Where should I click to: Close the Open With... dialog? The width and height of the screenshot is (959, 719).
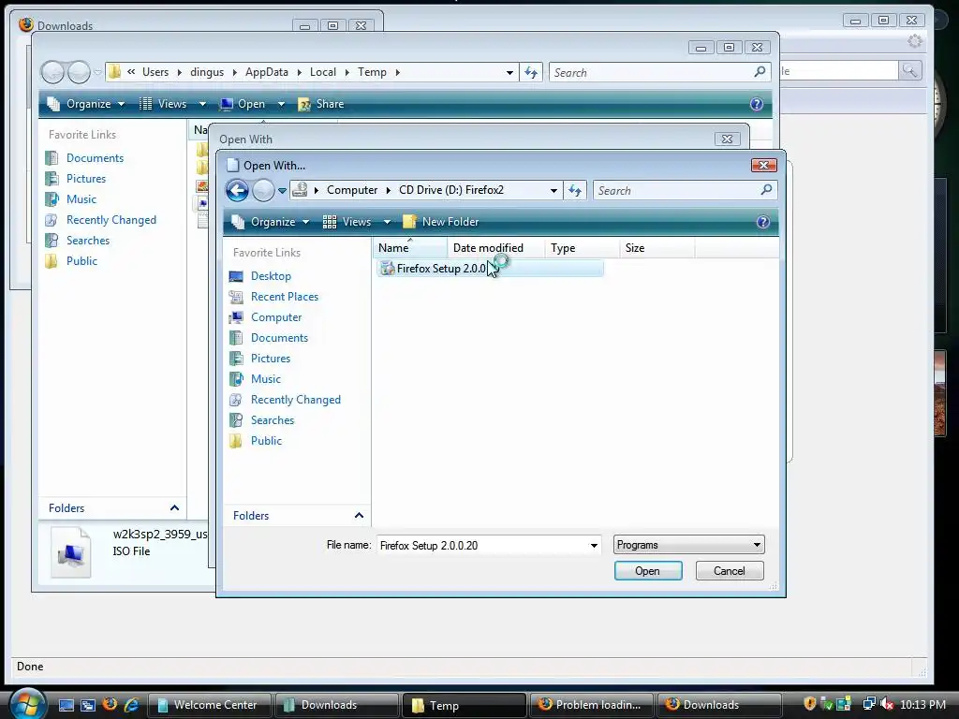763,165
